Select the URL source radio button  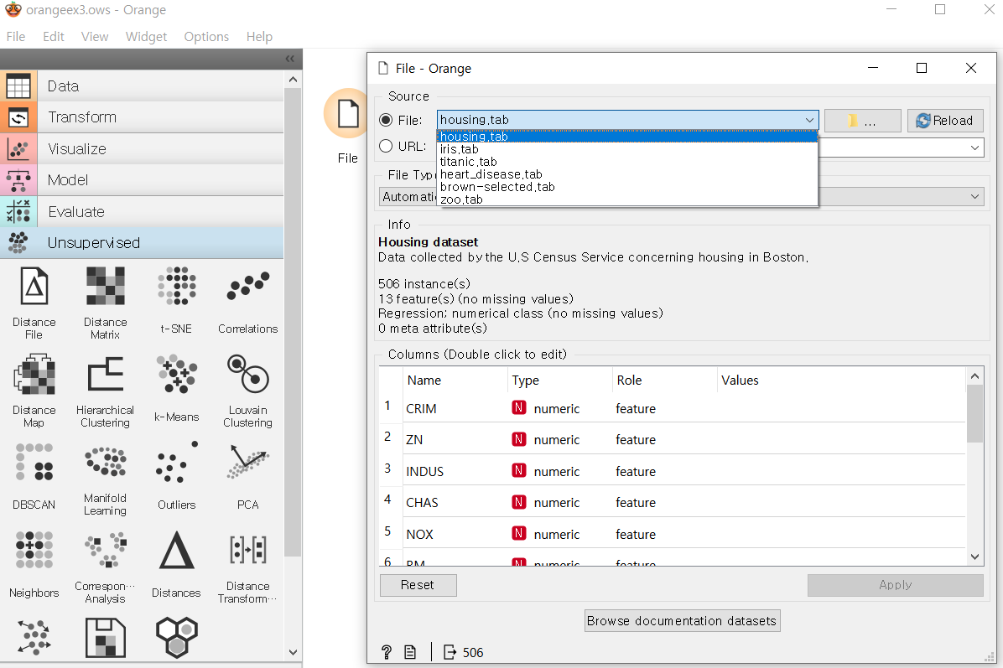click(x=386, y=146)
